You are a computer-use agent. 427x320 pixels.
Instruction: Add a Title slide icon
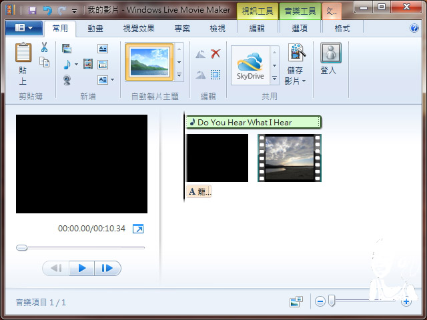[x=103, y=49]
